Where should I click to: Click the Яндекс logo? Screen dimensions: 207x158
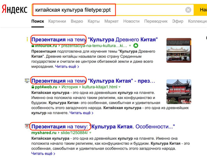[x=15, y=9]
